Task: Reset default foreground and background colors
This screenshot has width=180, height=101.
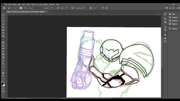Action: point(2,82)
